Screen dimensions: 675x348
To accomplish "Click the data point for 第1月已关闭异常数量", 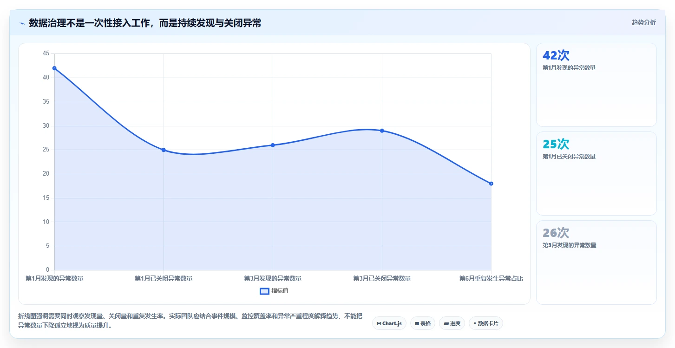I will click(x=164, y=150).
